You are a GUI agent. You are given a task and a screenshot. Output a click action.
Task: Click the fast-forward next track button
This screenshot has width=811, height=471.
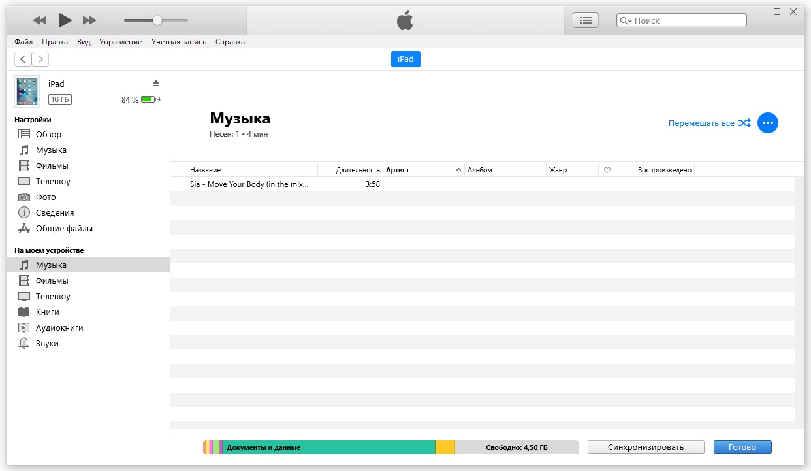pos(89,20)
